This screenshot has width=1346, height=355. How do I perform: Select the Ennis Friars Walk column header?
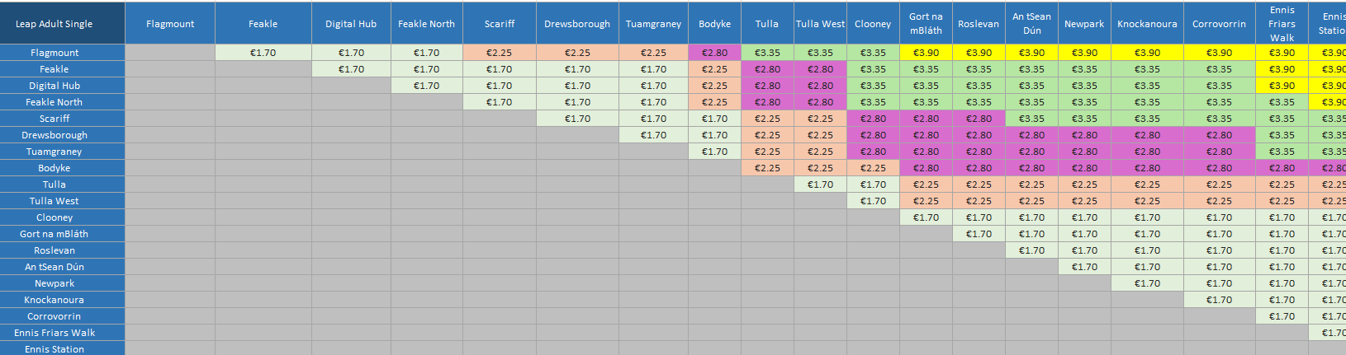(1282, 24)
